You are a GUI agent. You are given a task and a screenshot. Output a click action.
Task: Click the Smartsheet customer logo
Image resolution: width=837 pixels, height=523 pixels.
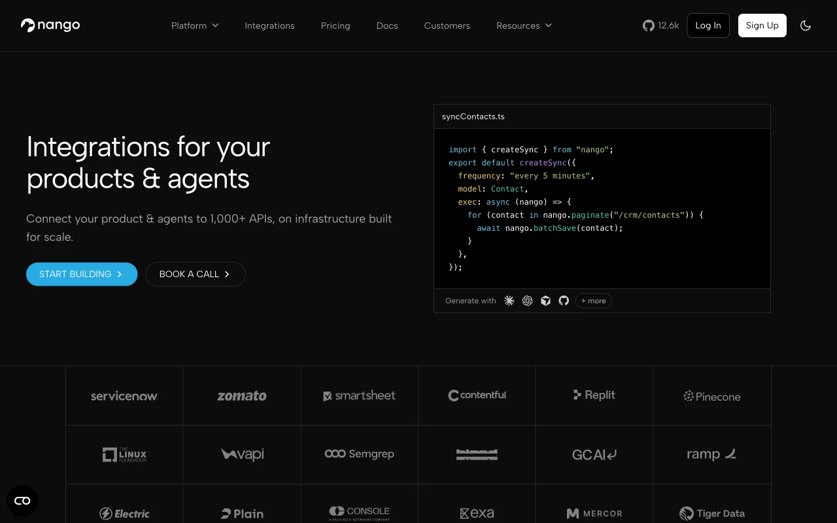[360, 396]
